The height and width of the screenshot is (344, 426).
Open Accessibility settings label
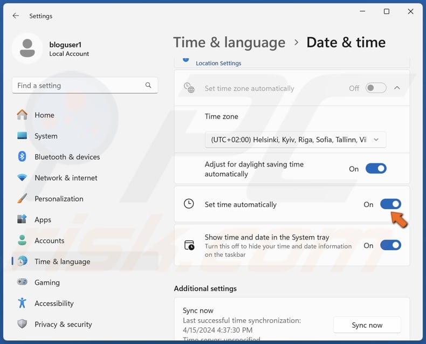point(54,303)
